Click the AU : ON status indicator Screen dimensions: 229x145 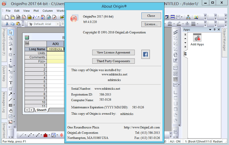coord(175,141)
